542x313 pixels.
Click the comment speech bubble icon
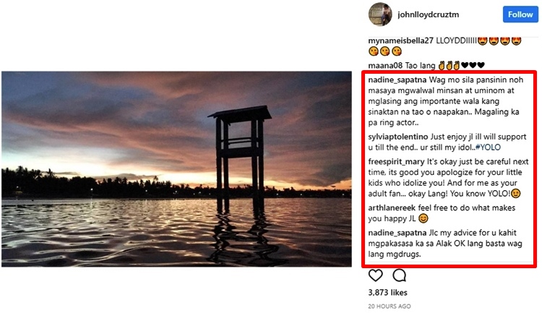coord(399,275)
